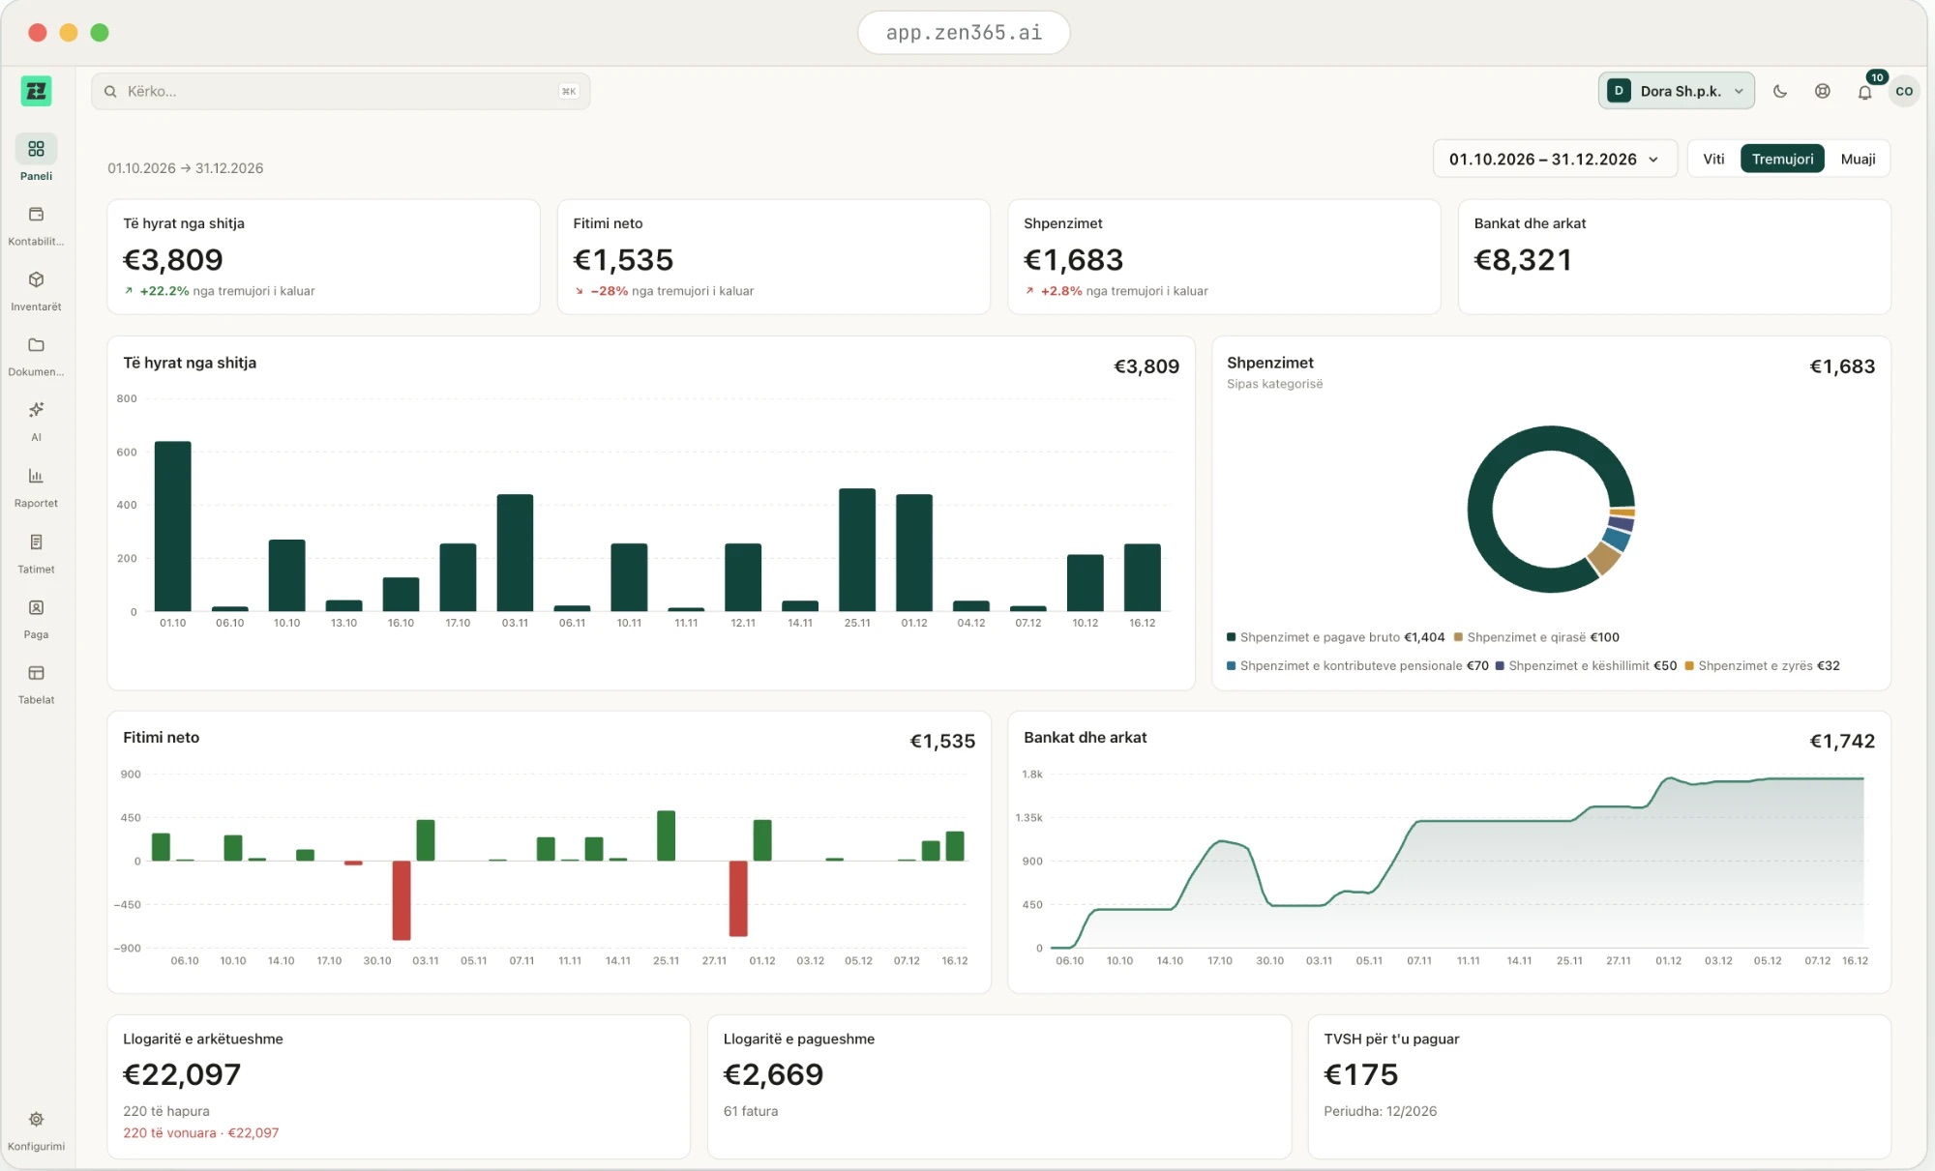Select Shpenzimet e zyrës legend swatch

tap(1689, 666)
